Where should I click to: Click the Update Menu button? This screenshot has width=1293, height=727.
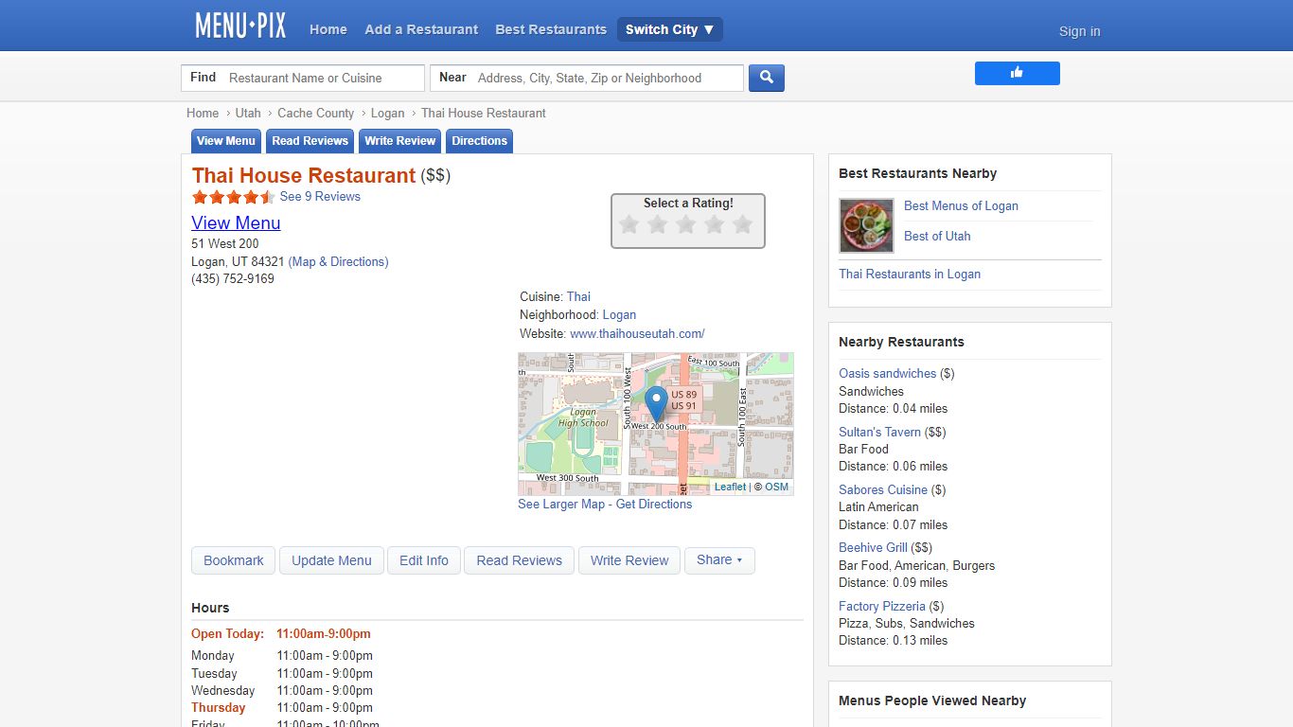tap(331, 560)
